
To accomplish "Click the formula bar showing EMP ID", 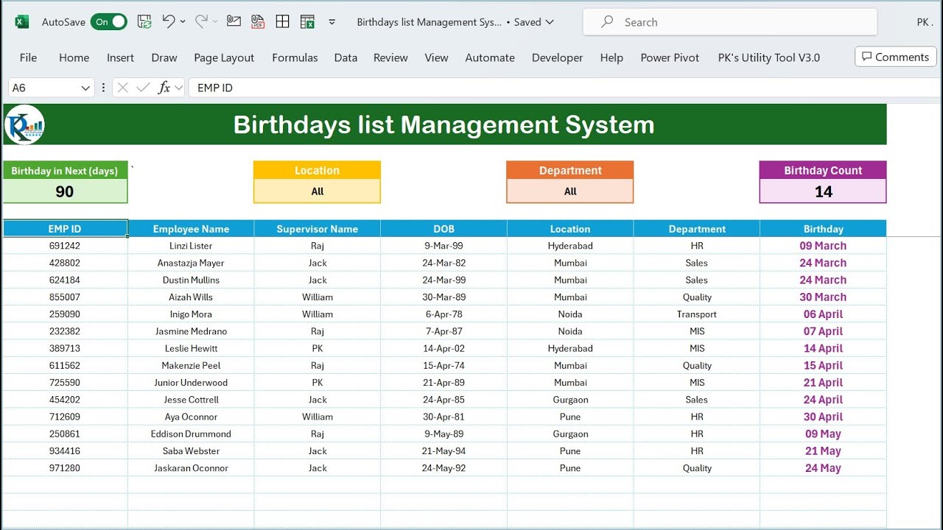I will click(x=564, y=88).
